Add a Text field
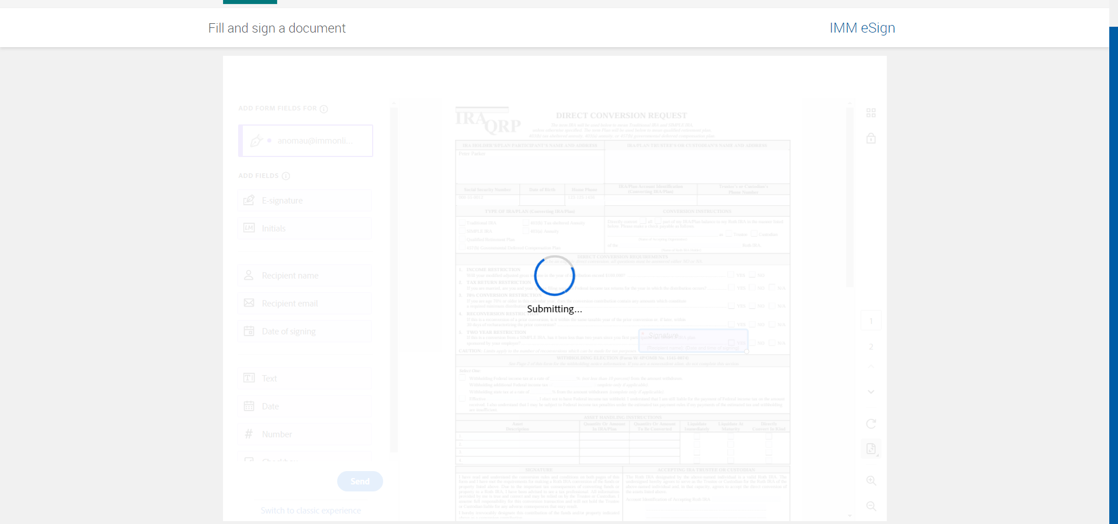Screen dimensions: 1118x524 coord(305,379)
